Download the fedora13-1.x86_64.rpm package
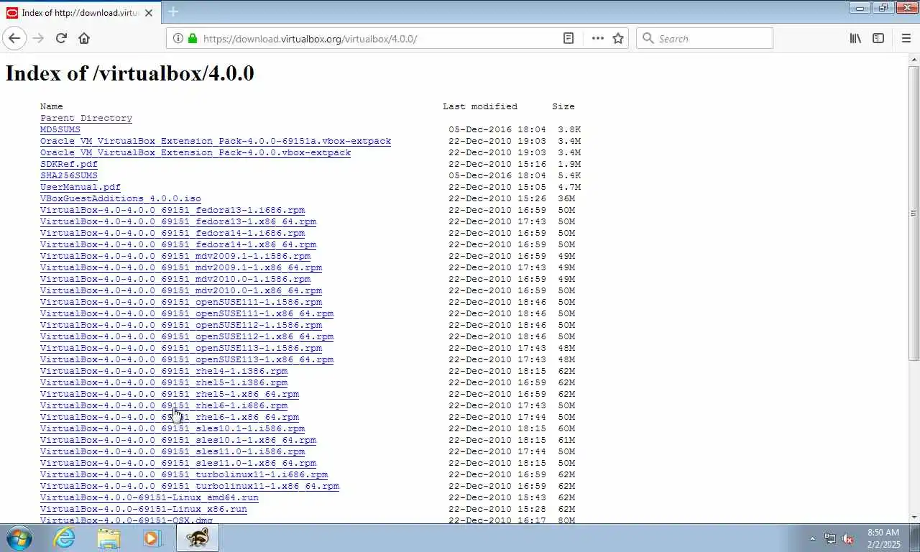Screen dimensions: 920x552 178,221
